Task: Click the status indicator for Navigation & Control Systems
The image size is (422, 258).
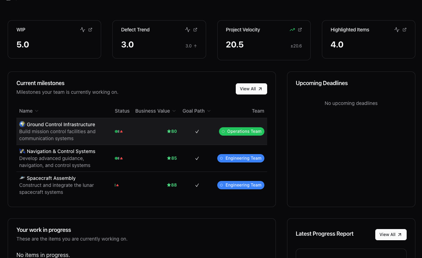Action: pos(119,158)
